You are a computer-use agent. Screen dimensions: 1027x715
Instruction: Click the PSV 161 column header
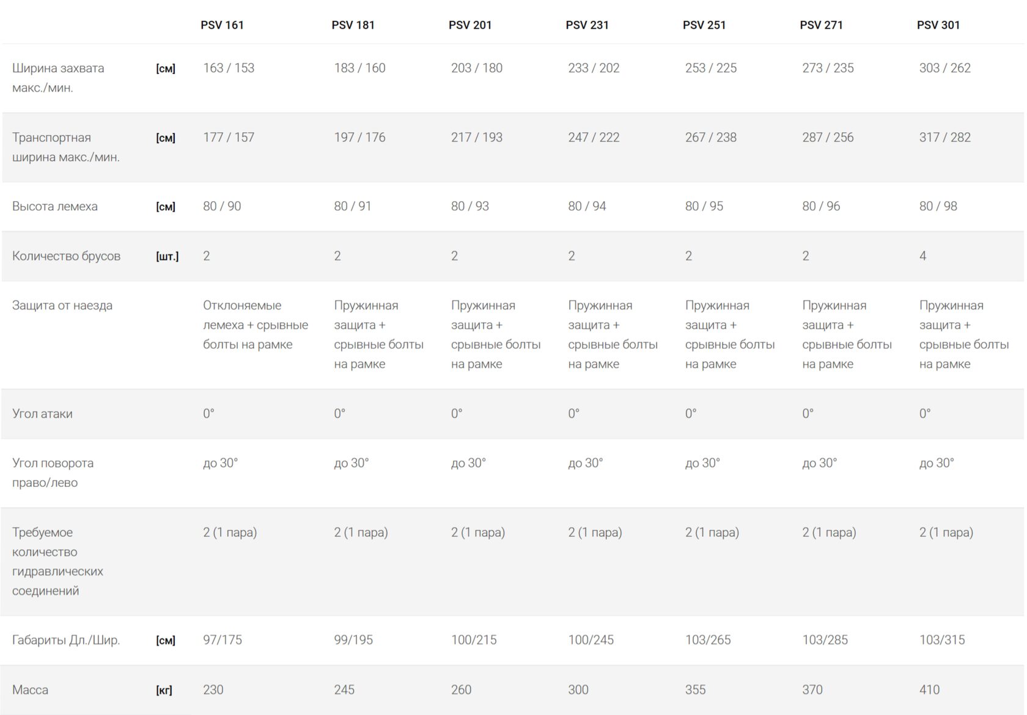click(x=222, y=25)
